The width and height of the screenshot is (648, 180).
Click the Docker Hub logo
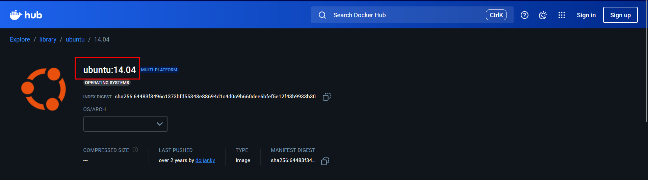coord(26,15)
